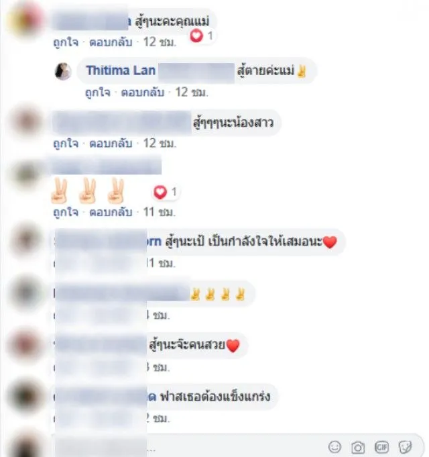Open blurred avatar beside 'ฟาสเธอต้องแข็งแกร่ง' comment
Screen dimensions: 429x457
coord(27,397)
